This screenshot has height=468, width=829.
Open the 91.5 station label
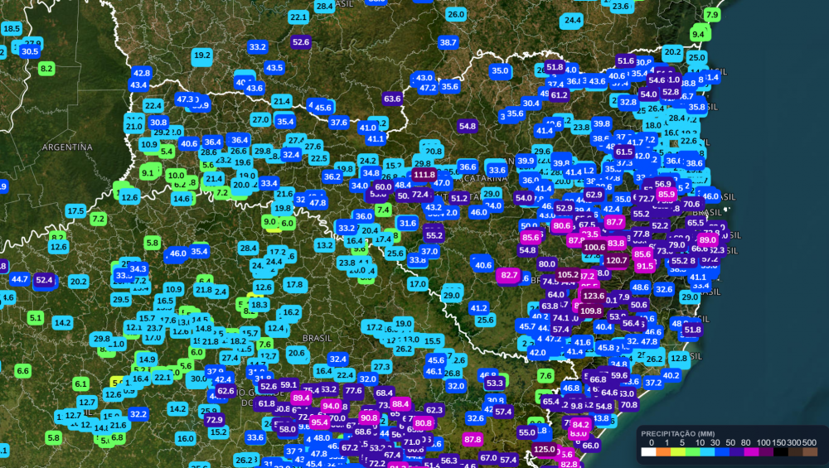tap(644, 266)
